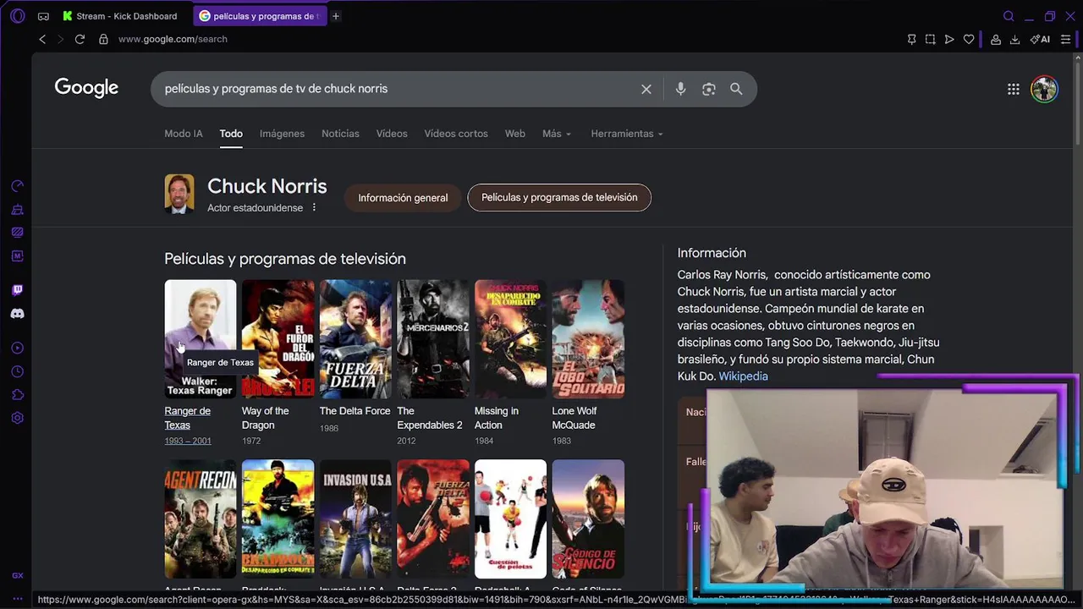Select the Imágenes search tab
The image size is (1083, 609).
coord(282,134)
